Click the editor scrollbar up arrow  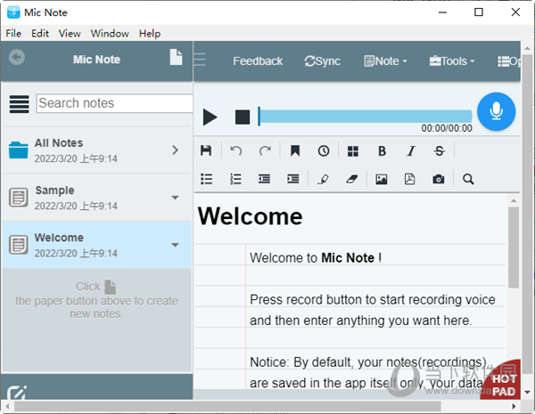pos(514,200)
